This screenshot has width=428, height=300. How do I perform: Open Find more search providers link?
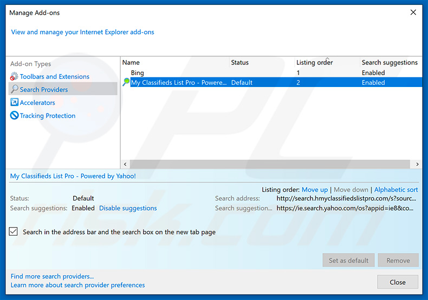pos(52,276)
